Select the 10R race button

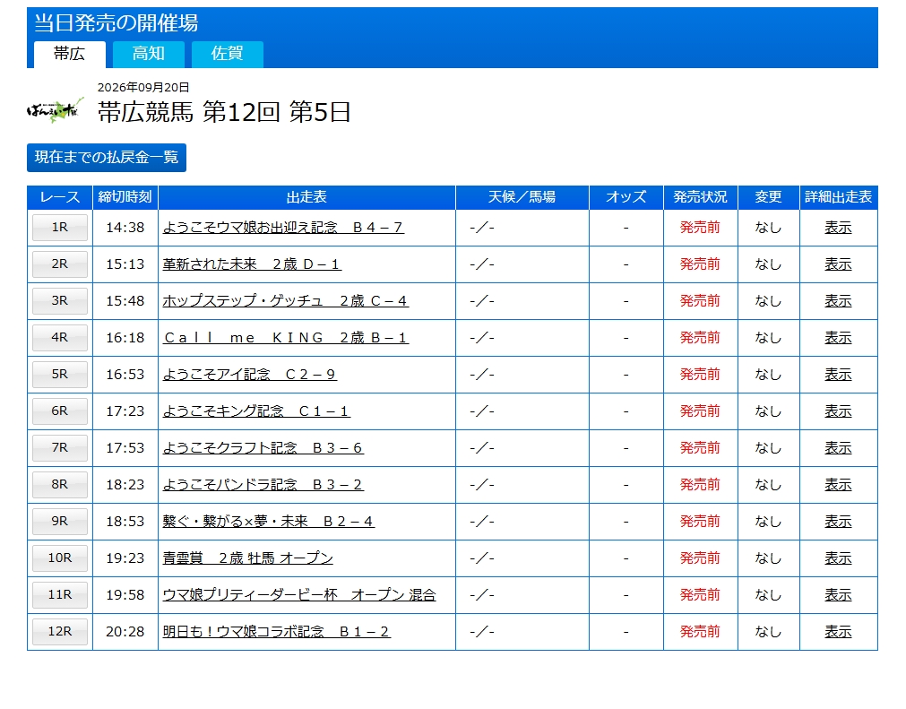pos(59,558)
